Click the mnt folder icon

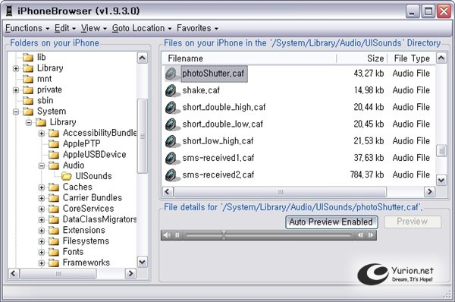coord(28,79)
